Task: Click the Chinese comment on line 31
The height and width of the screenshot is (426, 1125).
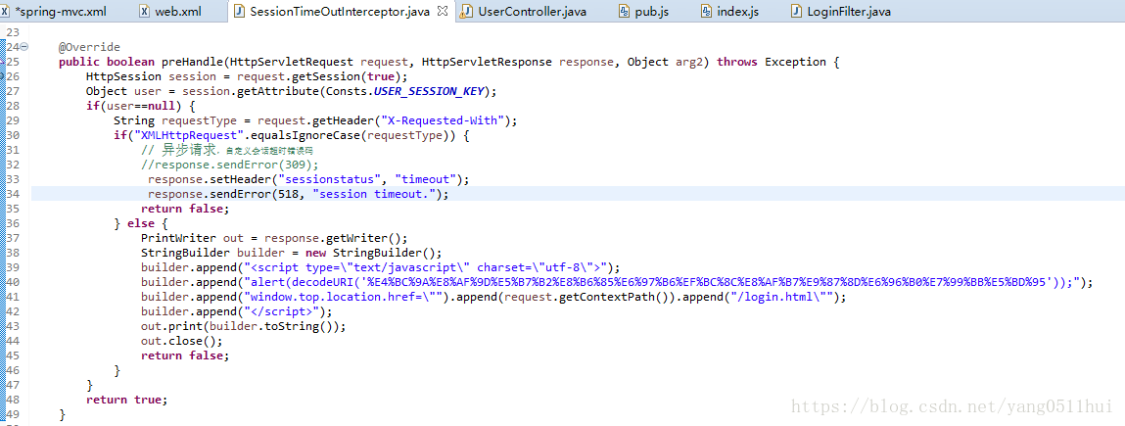Action: point(227,151)
